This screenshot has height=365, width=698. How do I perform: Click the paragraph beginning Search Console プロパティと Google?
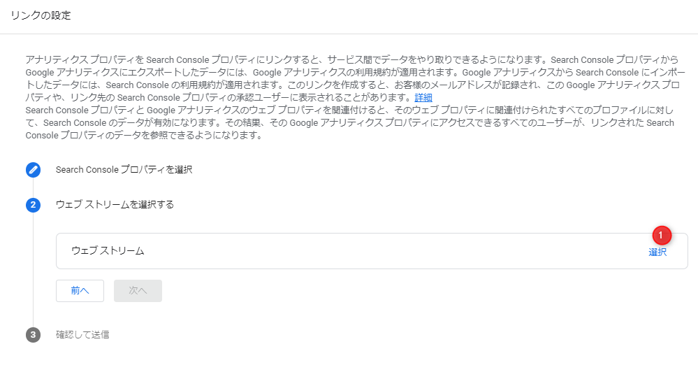(x=349, y=122)
